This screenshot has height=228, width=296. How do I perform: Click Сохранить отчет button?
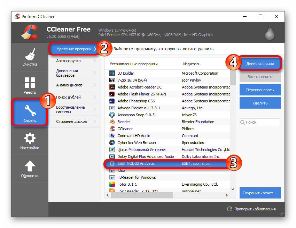(260, 193)
